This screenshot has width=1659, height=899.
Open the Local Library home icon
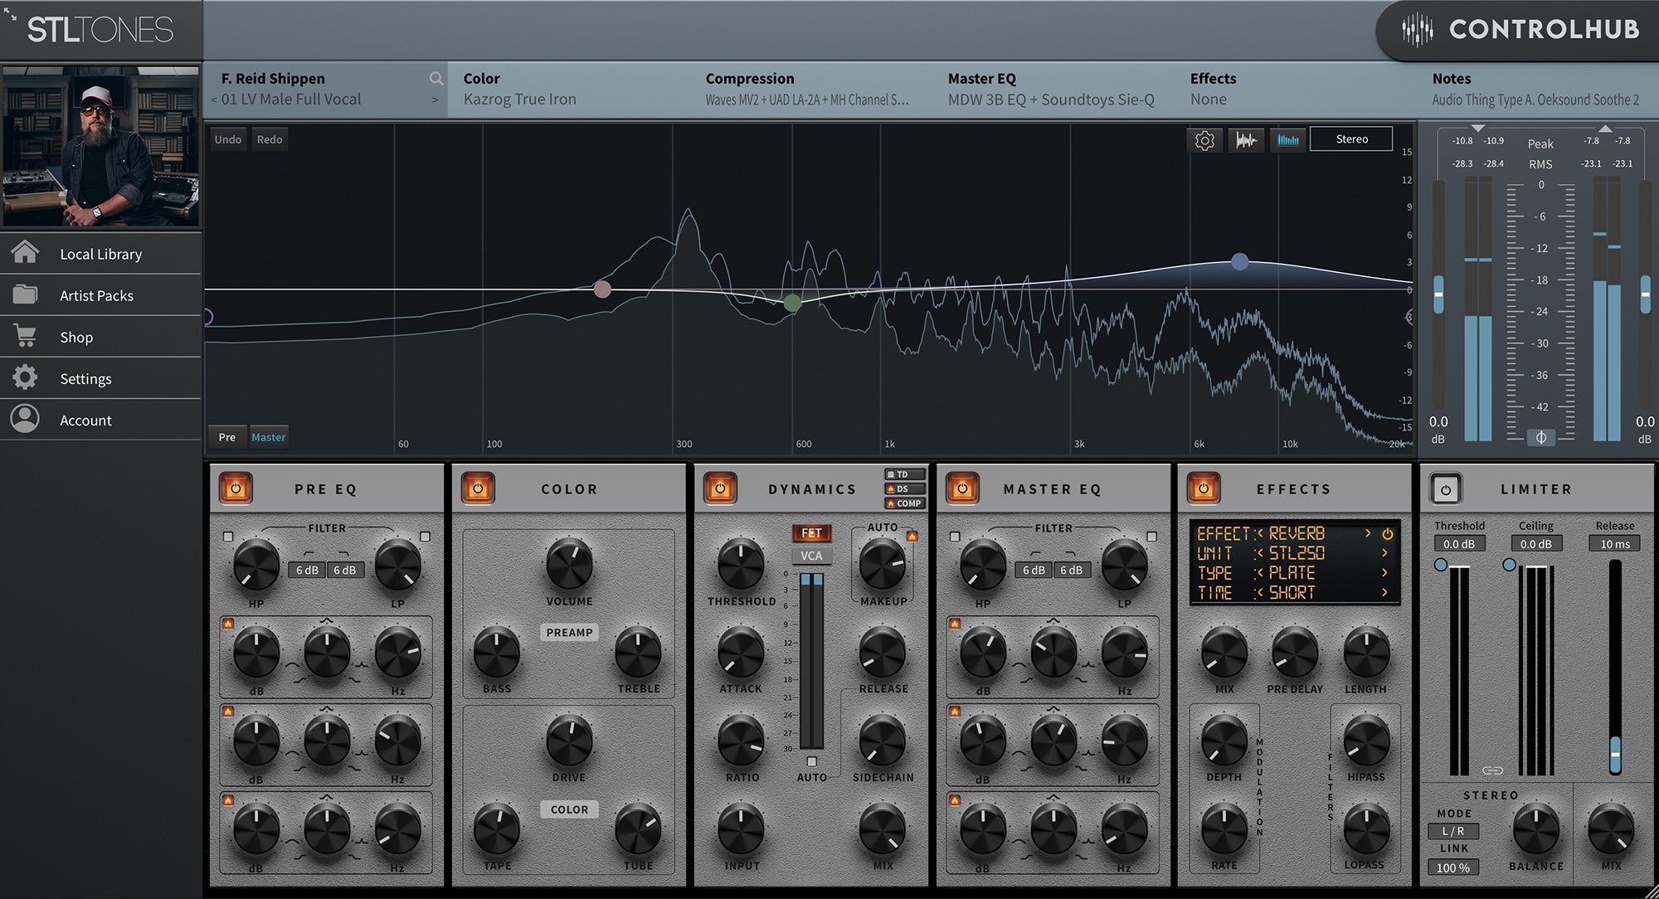[x=25, y=252]
